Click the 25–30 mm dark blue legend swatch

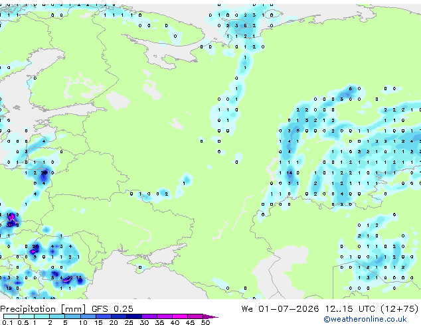pyautogui.click(x=134, y=316)
